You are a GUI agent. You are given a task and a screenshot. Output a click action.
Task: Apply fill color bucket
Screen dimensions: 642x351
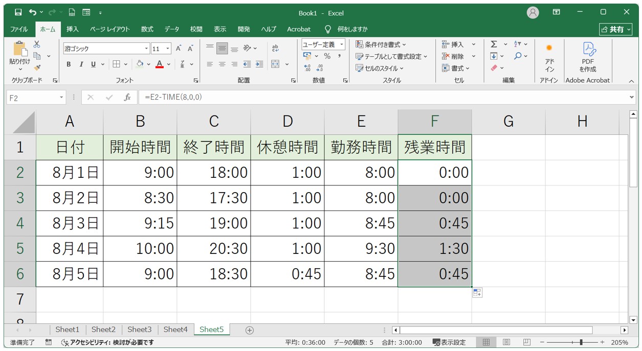[140, 64]
